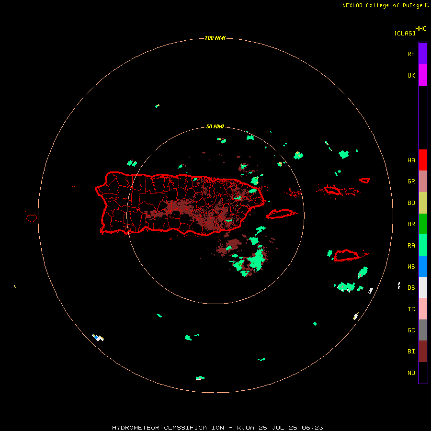431x431 pixels.
Task: Click the RF purple legend swatch
Action: tap(423, 54)
